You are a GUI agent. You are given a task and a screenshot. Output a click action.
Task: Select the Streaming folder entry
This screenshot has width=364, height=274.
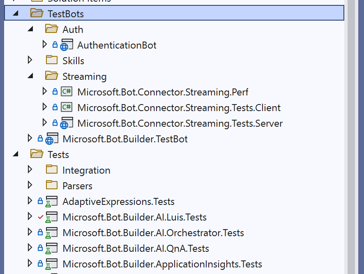coord(85,76)
